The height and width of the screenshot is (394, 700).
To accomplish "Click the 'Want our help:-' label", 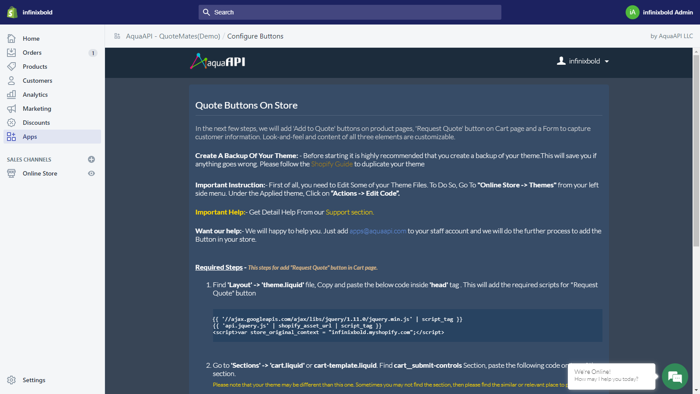I will (220, 231).
